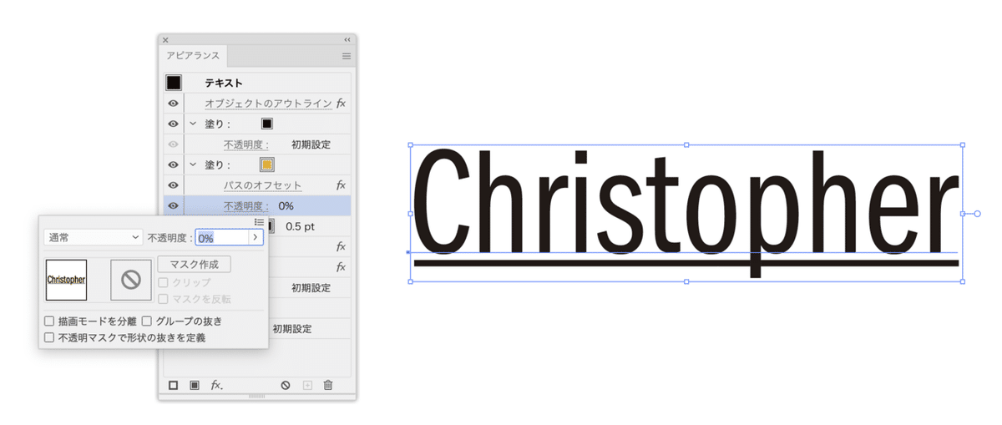Image resolution: width=1002 pixels, height=425 pixels.
Task: Toggle the クリップ checkbox
Action: click(x=163, y=282)
